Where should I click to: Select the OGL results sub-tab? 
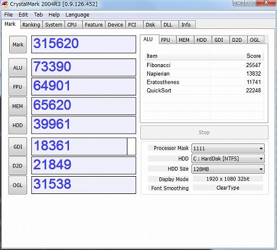coord(255,40)
